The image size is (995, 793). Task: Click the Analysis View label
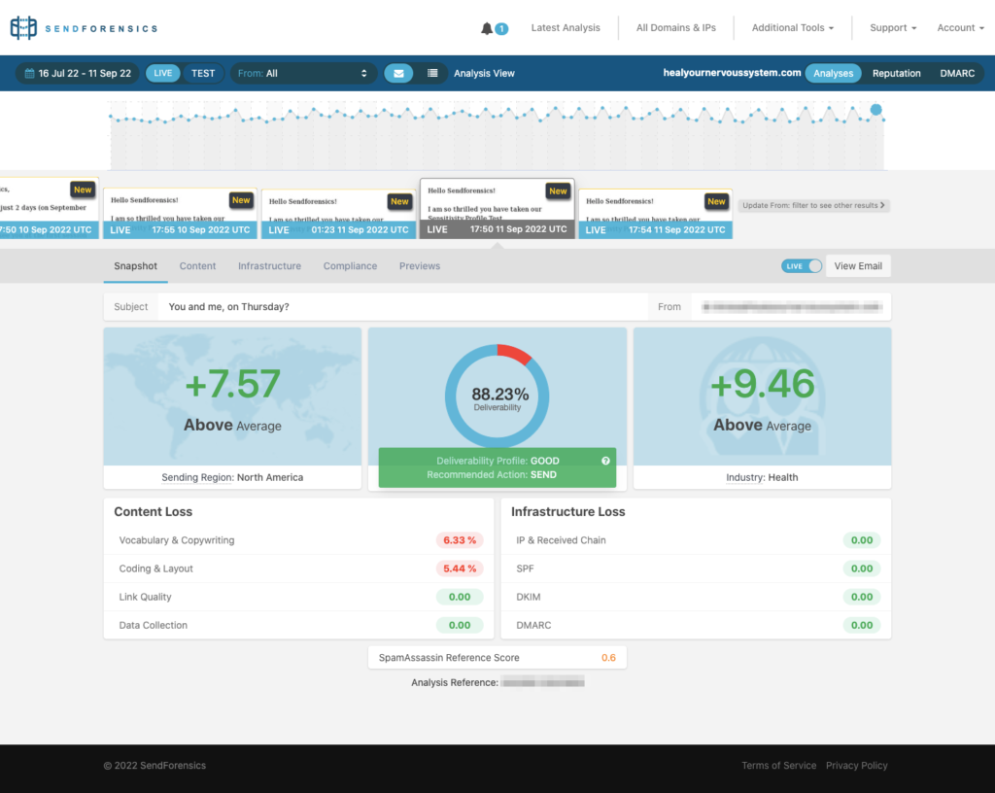484,73
